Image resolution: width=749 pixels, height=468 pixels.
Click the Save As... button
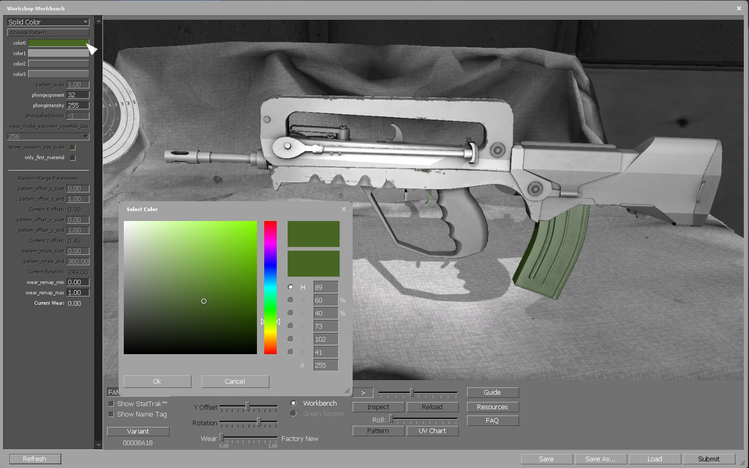click(x=601, y=459)
